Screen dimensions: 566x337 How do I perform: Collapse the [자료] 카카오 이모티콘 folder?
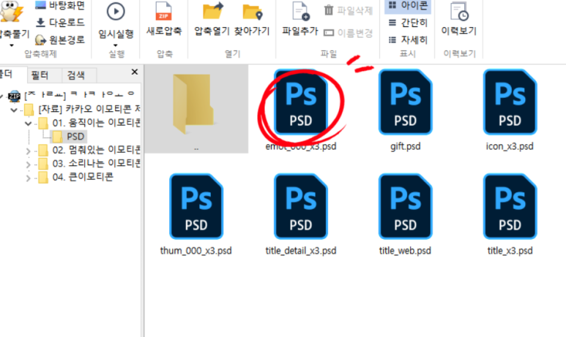point(14,110)
